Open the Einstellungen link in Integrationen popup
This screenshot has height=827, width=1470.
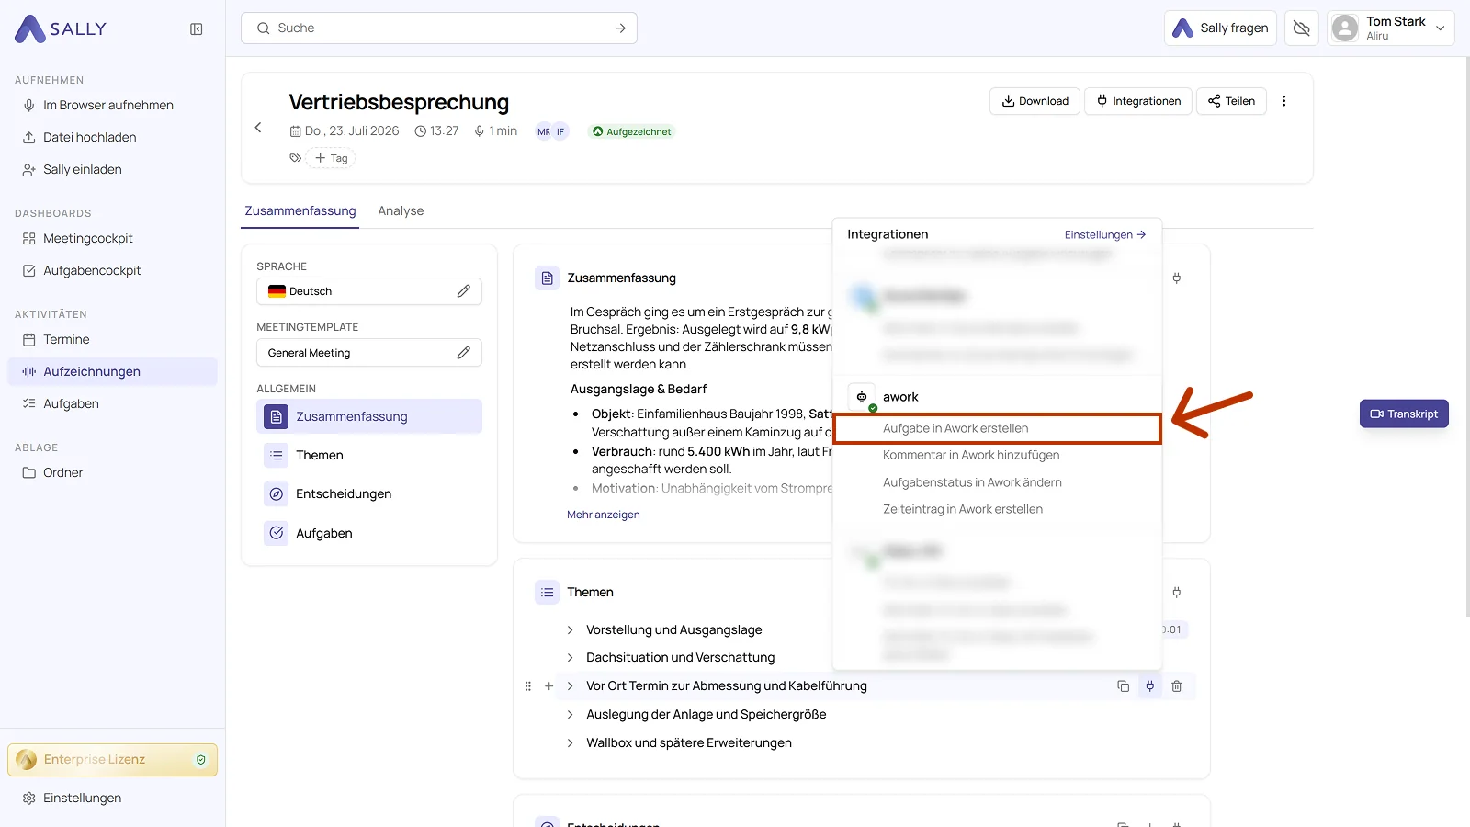click(1105, 235)
